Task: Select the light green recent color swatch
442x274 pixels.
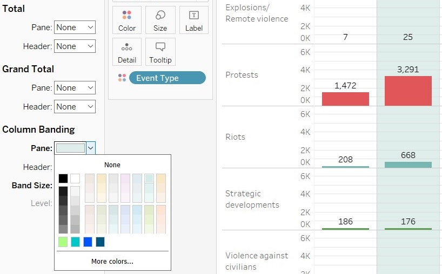Action: coord(63,242)
